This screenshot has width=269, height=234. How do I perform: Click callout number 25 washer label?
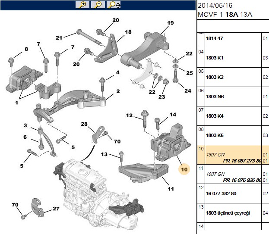tap(190, 73)
